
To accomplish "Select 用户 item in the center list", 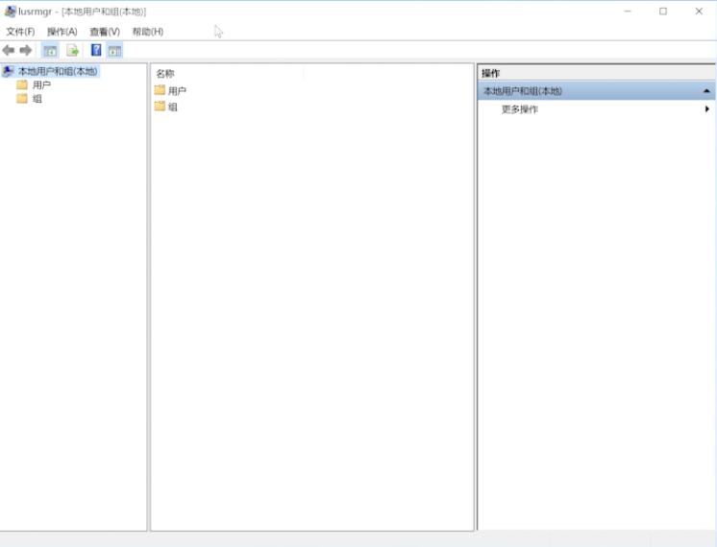I will 177,91.
